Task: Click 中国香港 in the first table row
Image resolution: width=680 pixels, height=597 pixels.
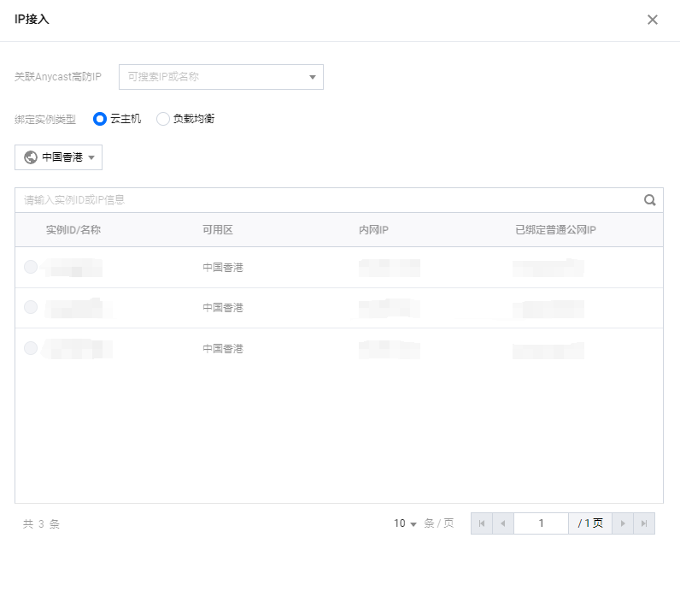Action: click(223, 268)
